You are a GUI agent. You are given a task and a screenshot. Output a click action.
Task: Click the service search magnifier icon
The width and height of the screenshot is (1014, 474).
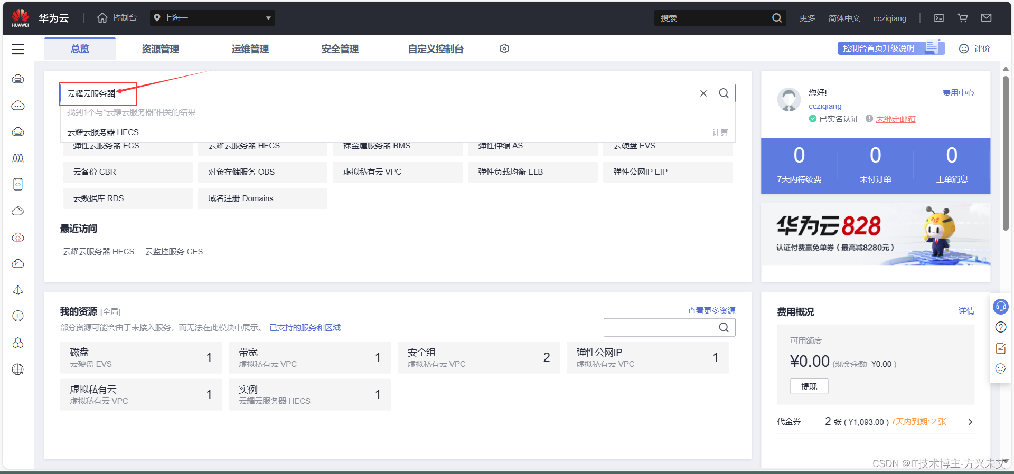point(724,93)
